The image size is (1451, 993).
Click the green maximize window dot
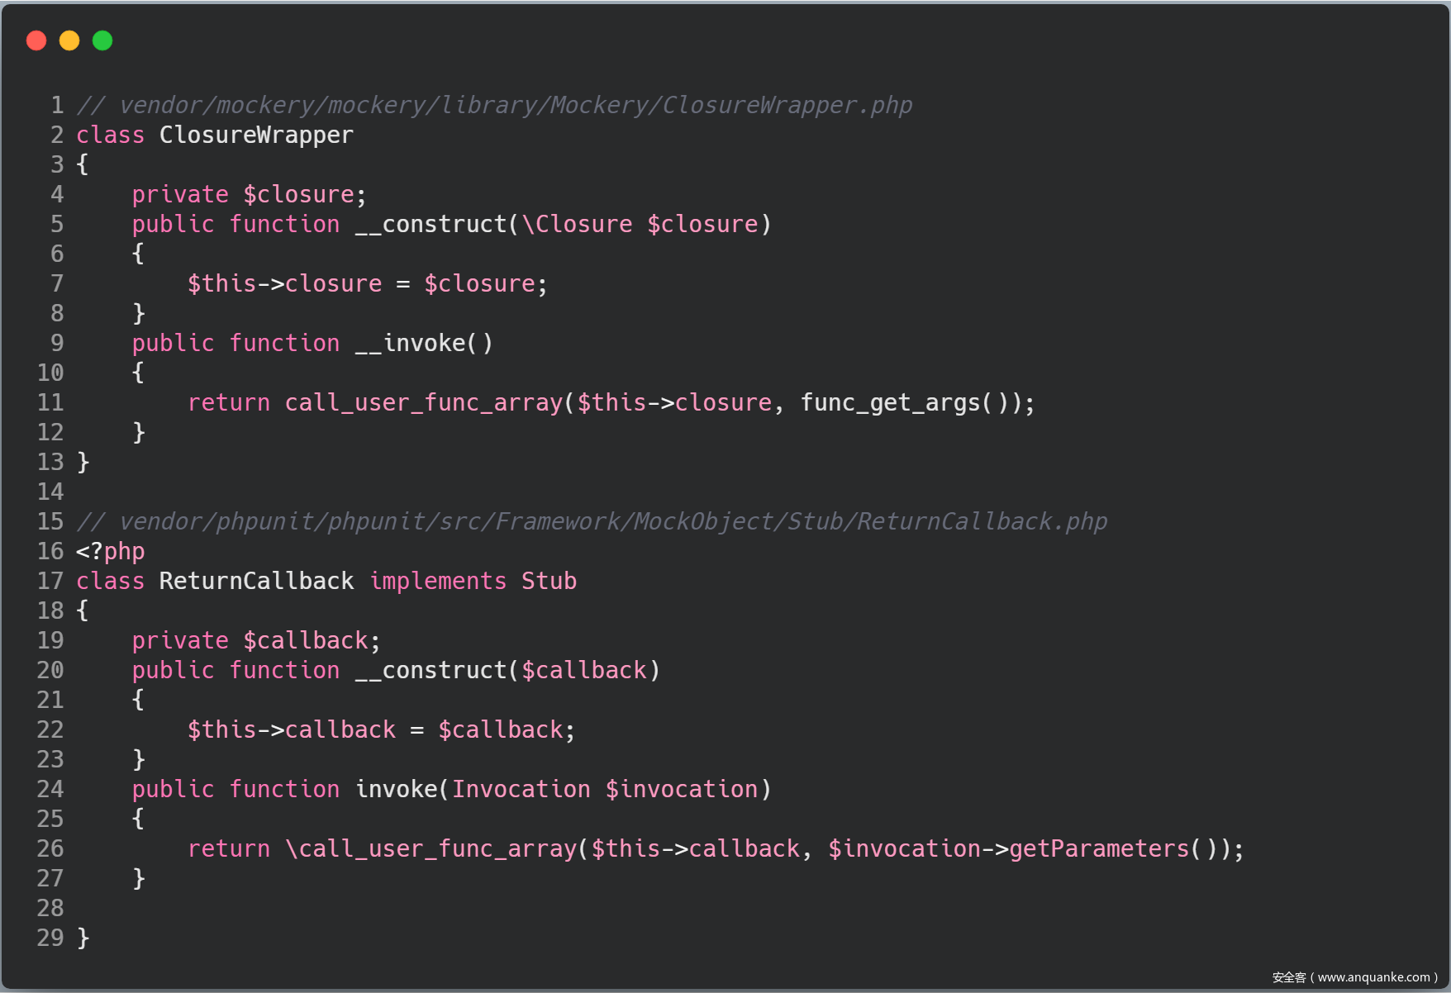click(102, 40)
